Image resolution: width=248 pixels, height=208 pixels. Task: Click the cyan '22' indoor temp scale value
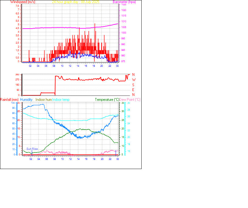point(129,130)
